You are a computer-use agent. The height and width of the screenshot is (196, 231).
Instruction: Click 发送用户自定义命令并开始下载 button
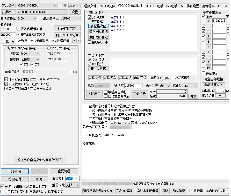click(x=39, y=160)
